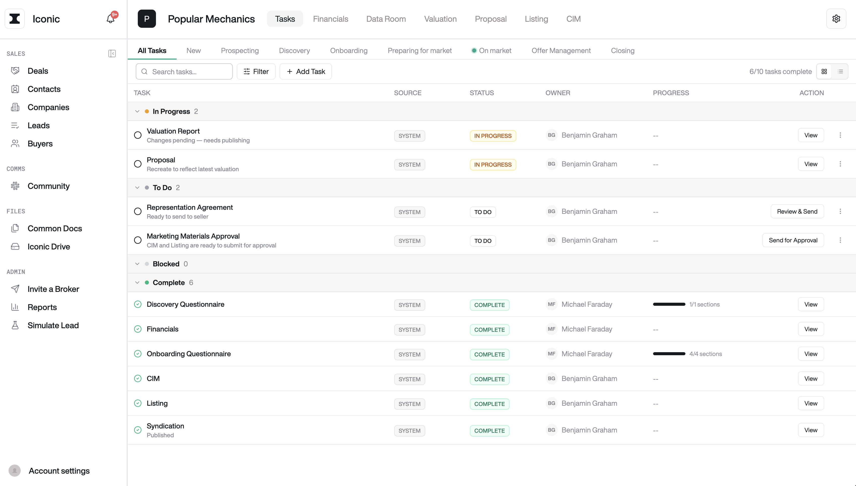856x486 pixels.
Task: Mark Proposal task as complete
Action: pos(138,164)
